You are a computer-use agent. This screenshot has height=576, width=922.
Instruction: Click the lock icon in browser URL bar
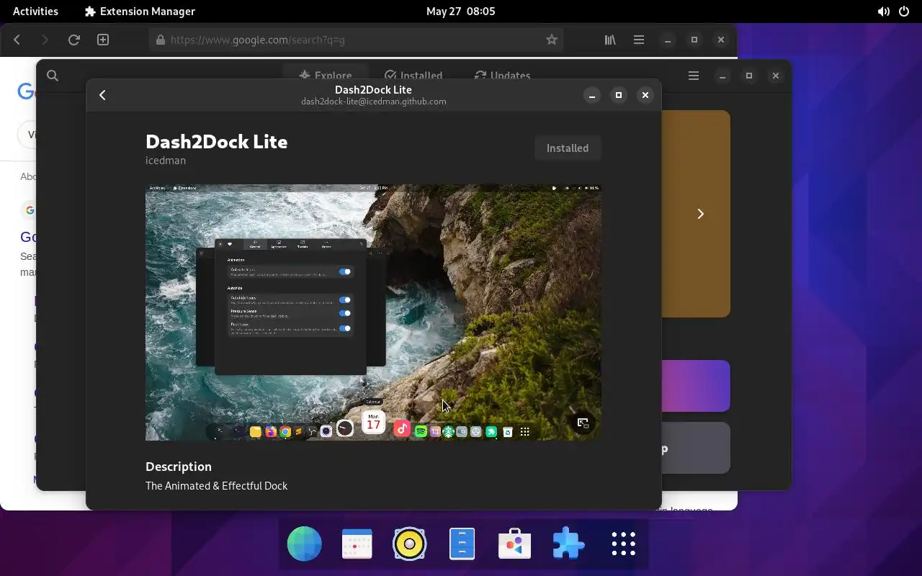(x=161, y=40)
